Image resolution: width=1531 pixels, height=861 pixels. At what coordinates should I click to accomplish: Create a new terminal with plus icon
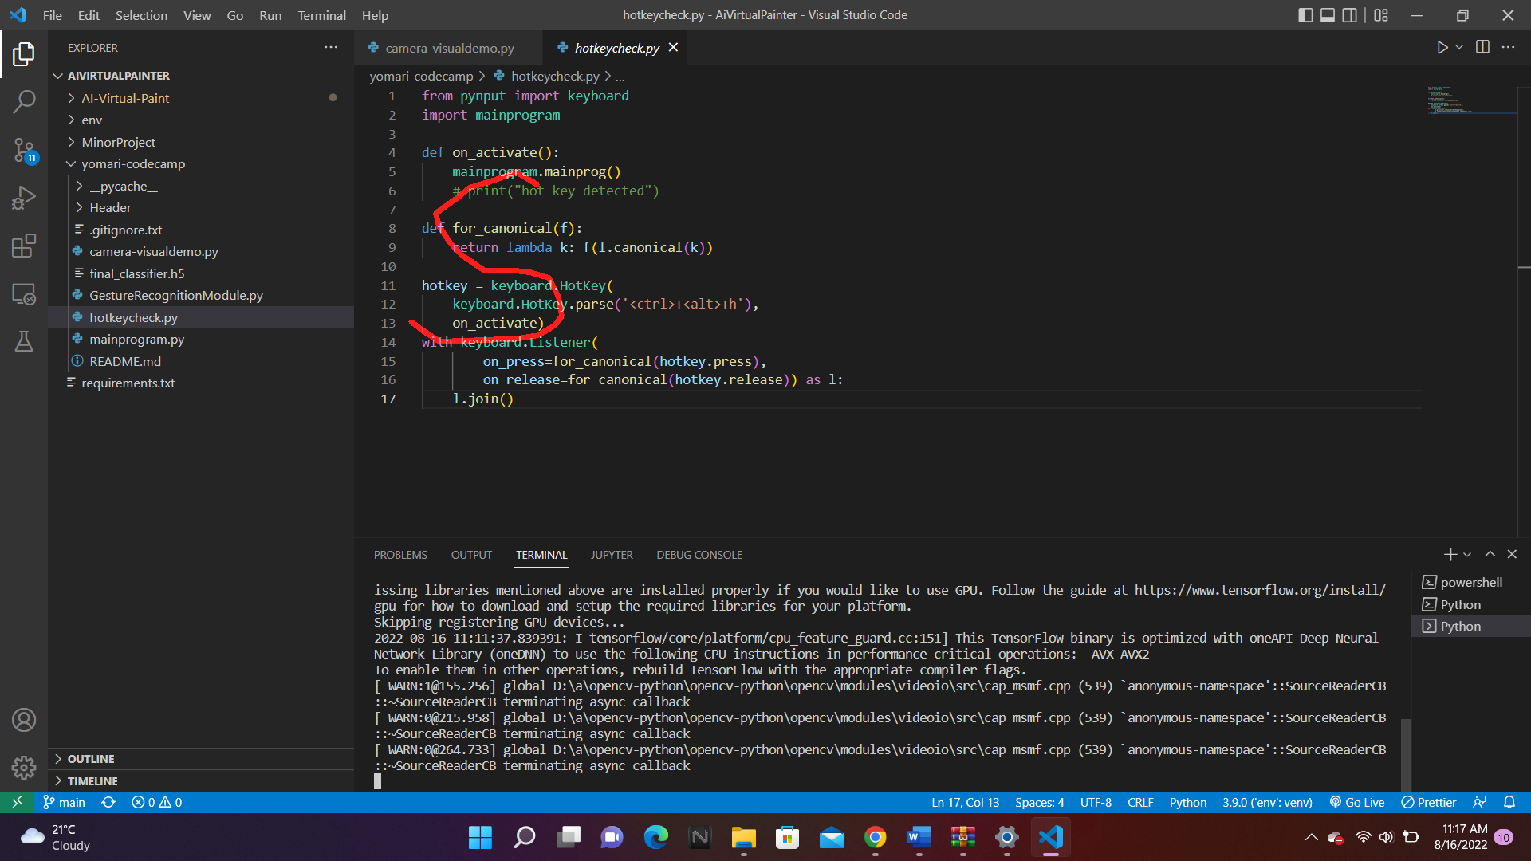tap(1450, 554)
